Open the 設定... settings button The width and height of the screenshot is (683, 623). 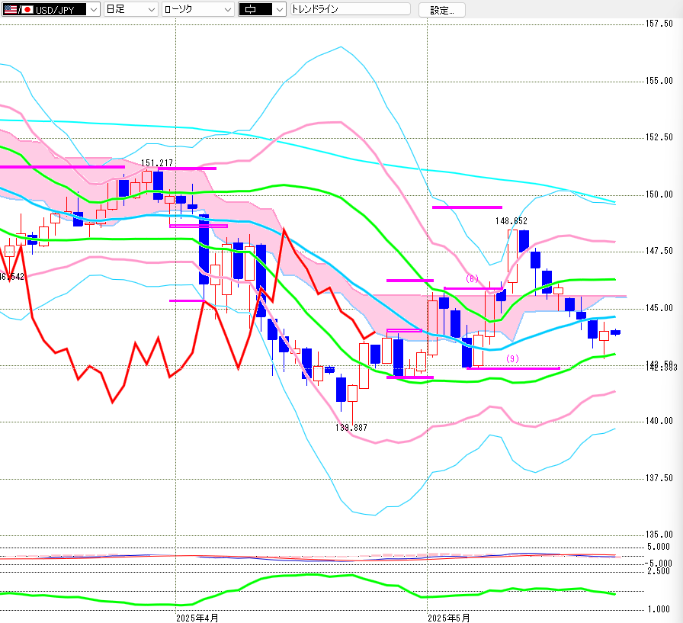[x=441, y=10]
